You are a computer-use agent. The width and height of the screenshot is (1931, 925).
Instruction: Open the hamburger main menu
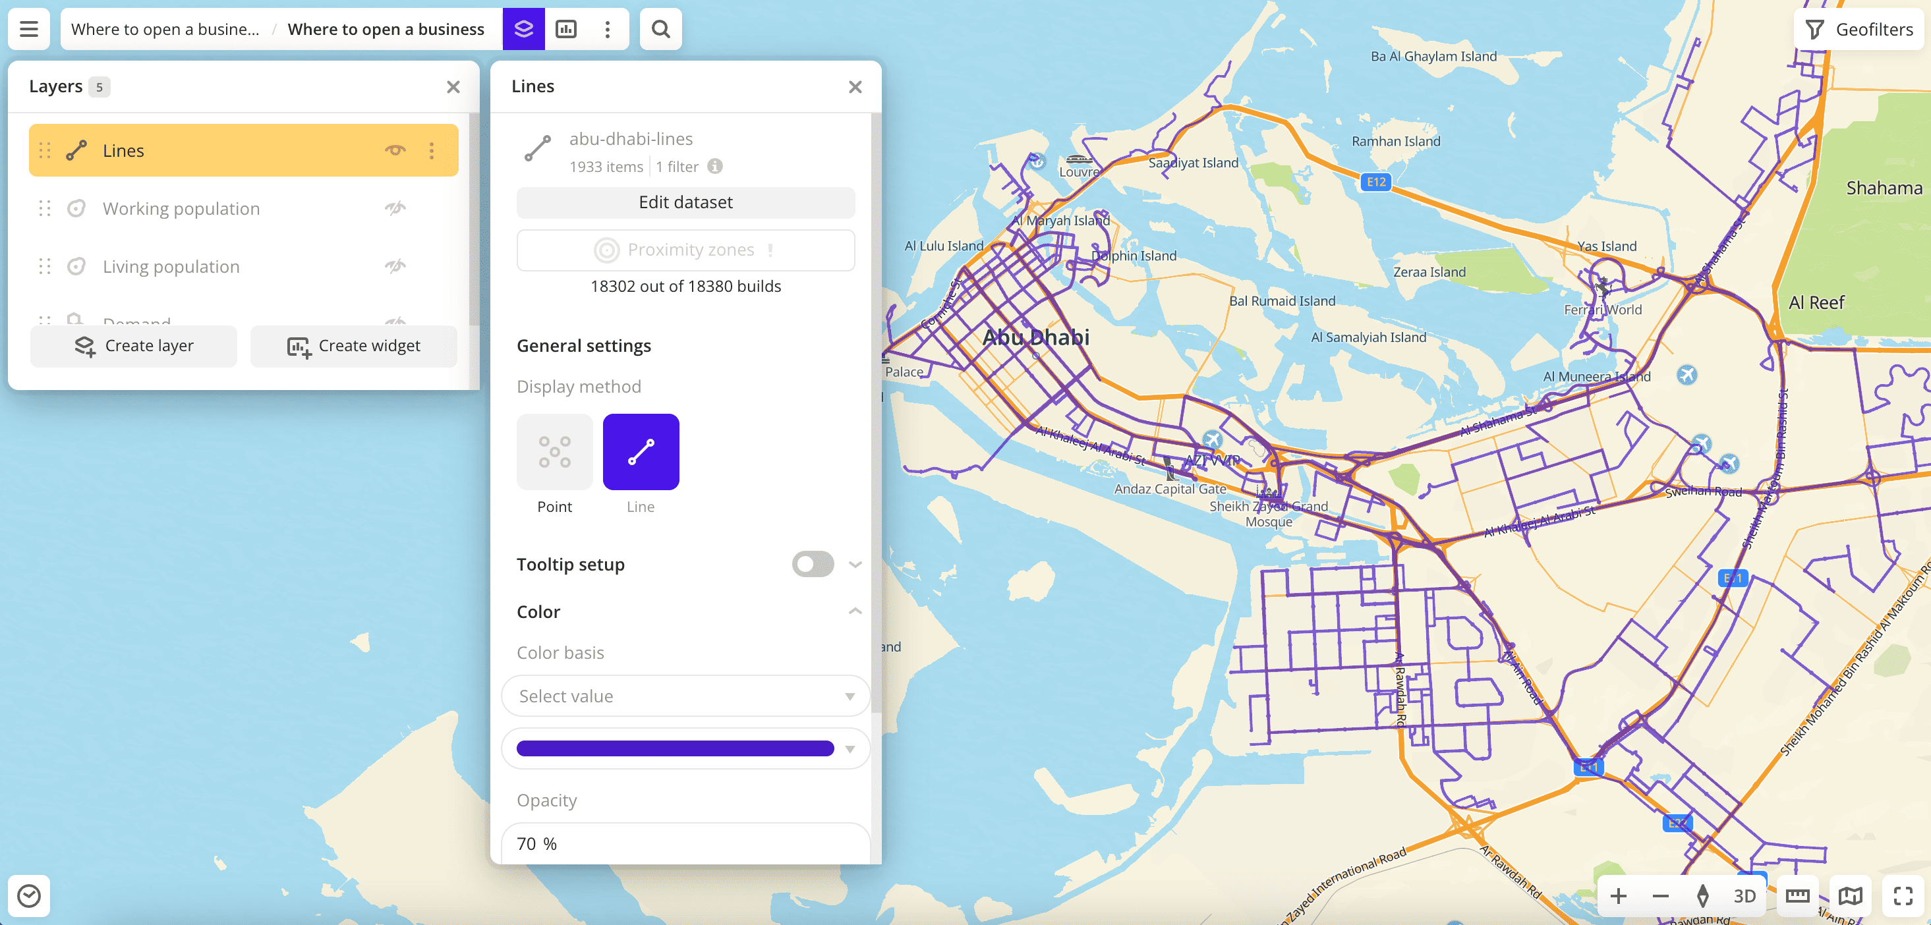click(x=28, y=29)
